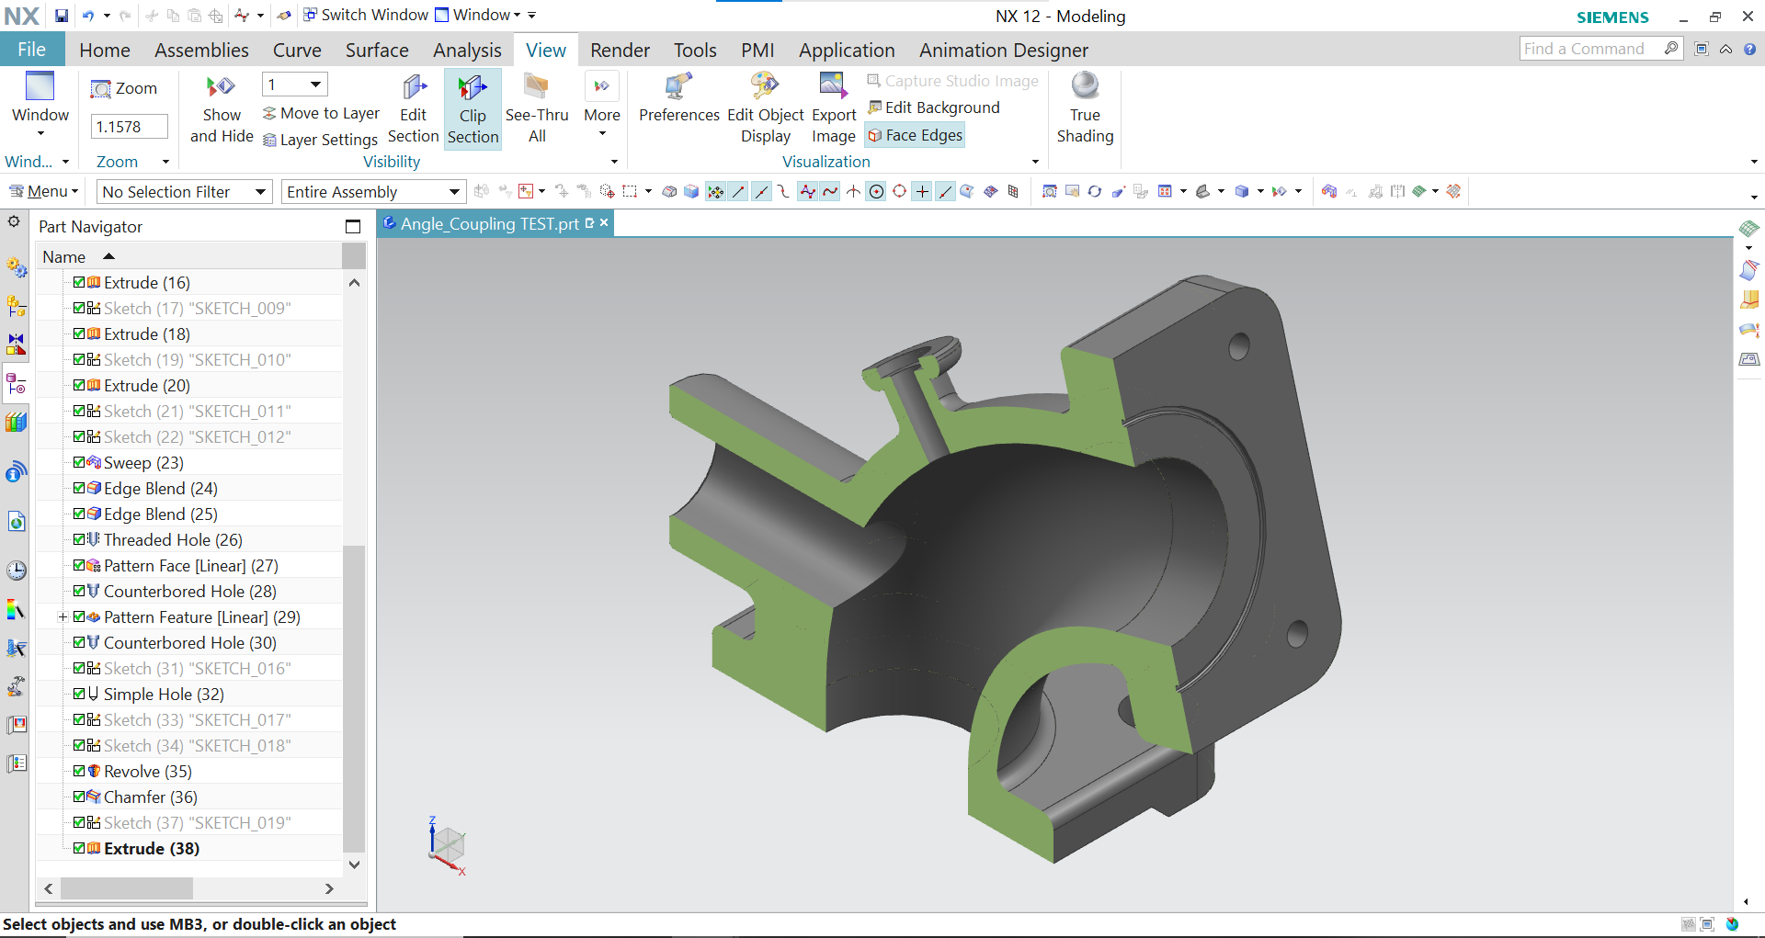Image resolution: width=1765 pixels, height=938 pixels.
Task: Open visualization Preferences
Action: click(x=678, y=98)
